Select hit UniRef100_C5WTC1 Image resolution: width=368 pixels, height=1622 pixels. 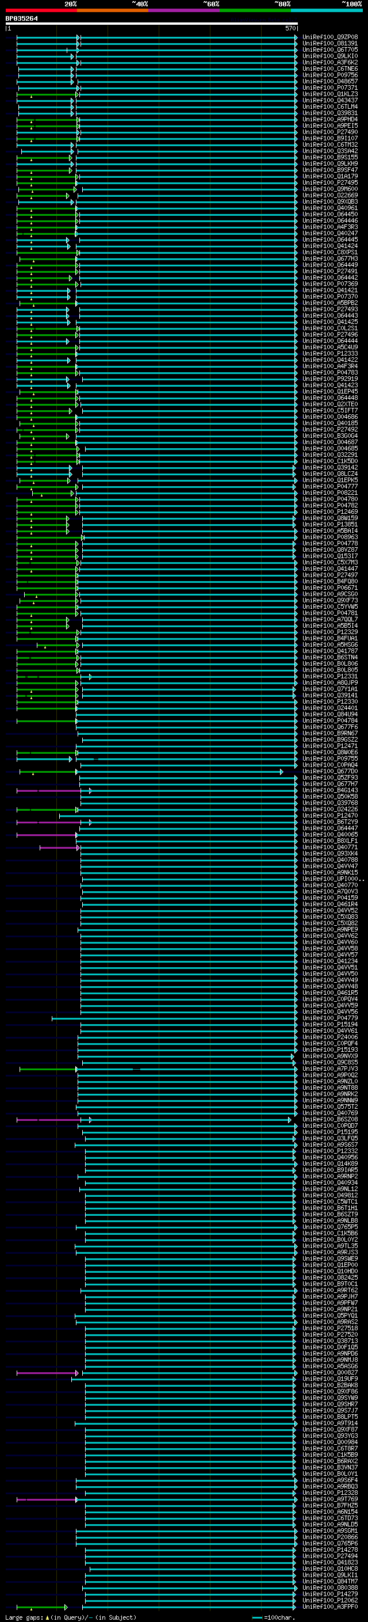[330, 1202]
